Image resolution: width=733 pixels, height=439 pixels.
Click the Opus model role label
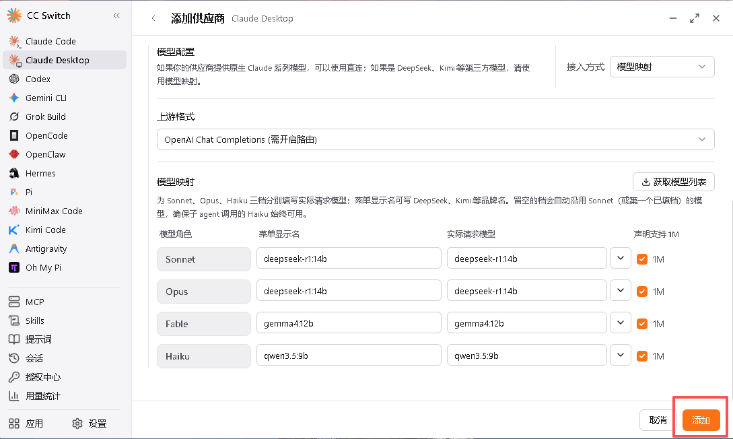point(204,292)
